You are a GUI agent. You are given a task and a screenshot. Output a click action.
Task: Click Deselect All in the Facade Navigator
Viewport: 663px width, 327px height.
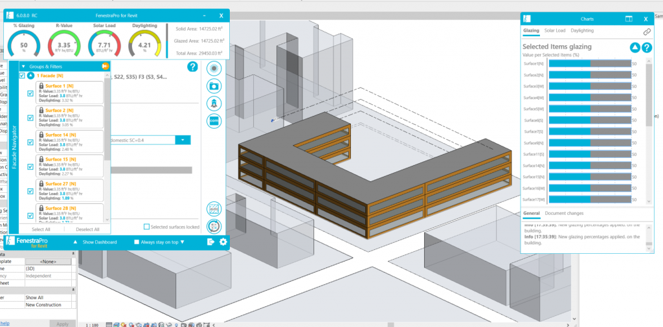tap(87, 229)
